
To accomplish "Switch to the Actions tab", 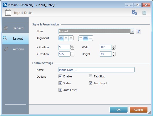I will pyautogui.click(x=15, y=49).
